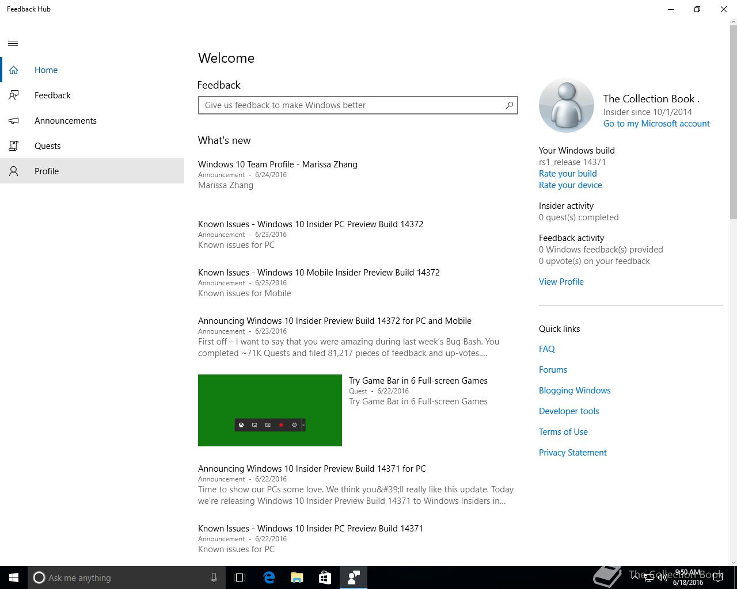The image size is (737, 589).
Task: Click the Feedback person-chat icon
Action: tap(13, 95)
